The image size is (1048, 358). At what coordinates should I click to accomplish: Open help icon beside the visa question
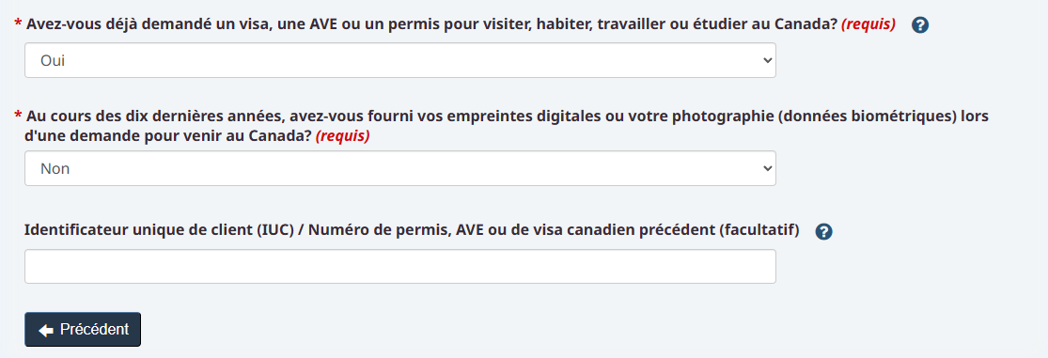coord(920,26)
